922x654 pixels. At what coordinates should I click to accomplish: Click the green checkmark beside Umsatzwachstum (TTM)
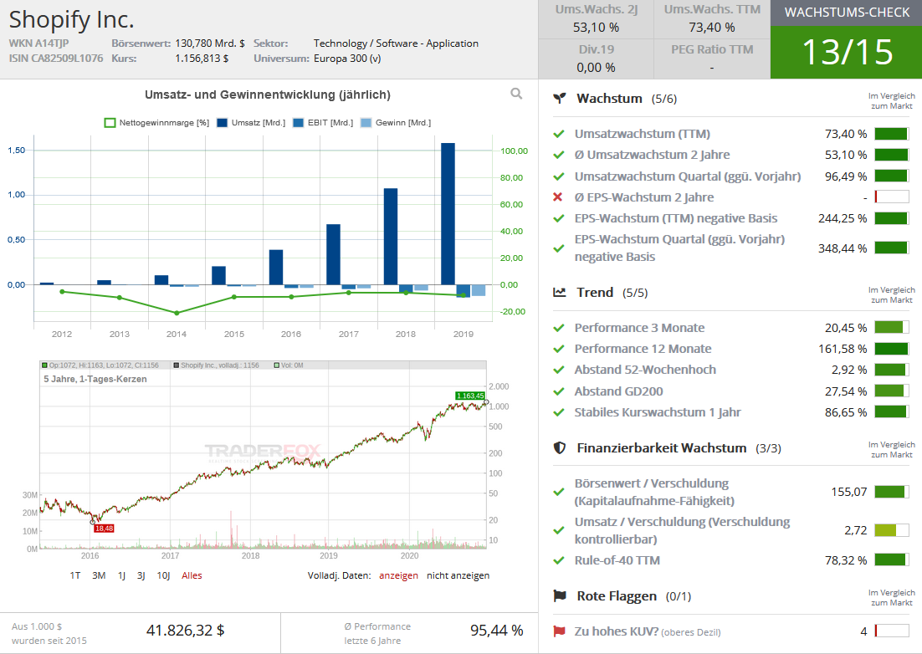tap(559, 134)
